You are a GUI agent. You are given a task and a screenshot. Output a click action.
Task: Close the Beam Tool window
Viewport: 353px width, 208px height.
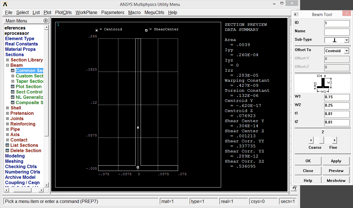pyautogui.click(x=346, y=14)
